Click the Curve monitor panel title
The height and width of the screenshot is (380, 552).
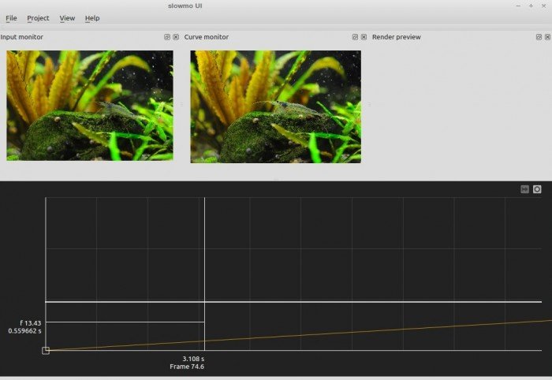(207, 37)
